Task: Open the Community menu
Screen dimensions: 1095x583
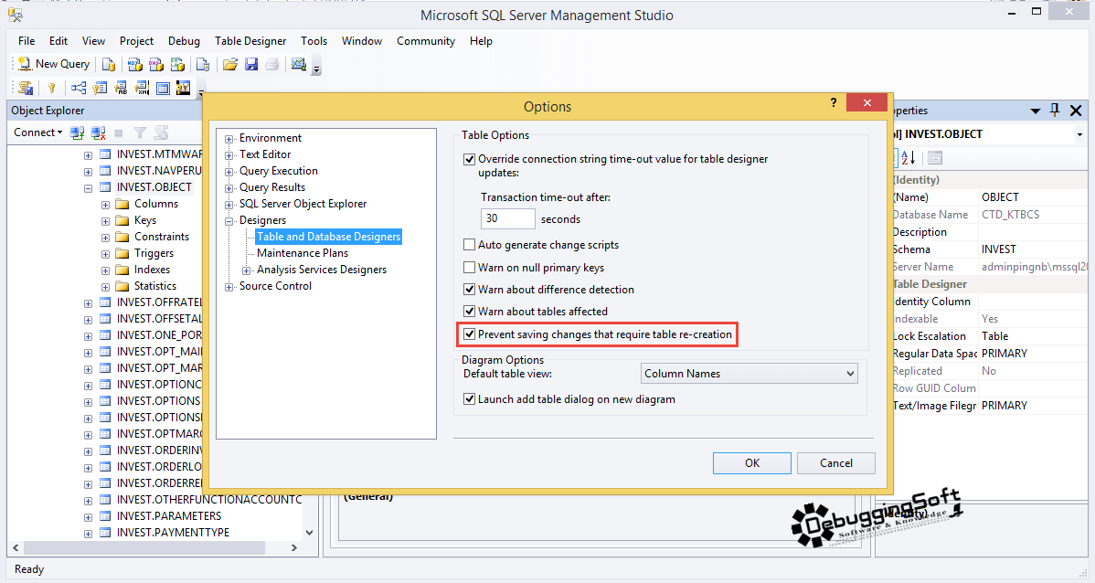Action: pos(425,41)
